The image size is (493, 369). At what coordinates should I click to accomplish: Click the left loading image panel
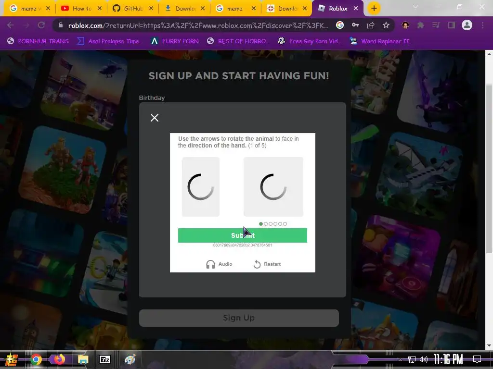(x=201, y=187)
